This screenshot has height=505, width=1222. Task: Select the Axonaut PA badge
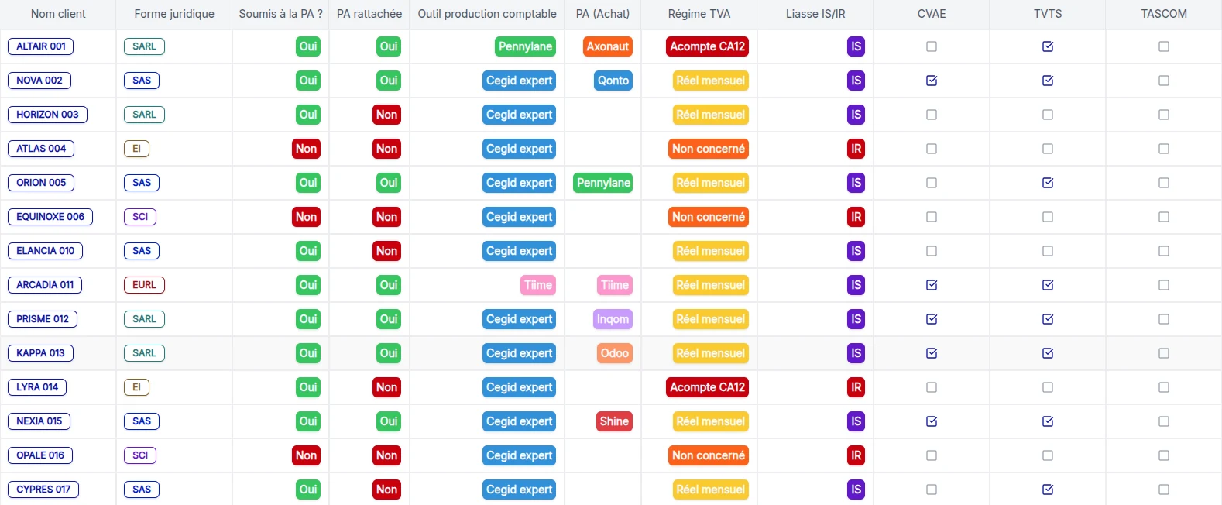point(608,46)
